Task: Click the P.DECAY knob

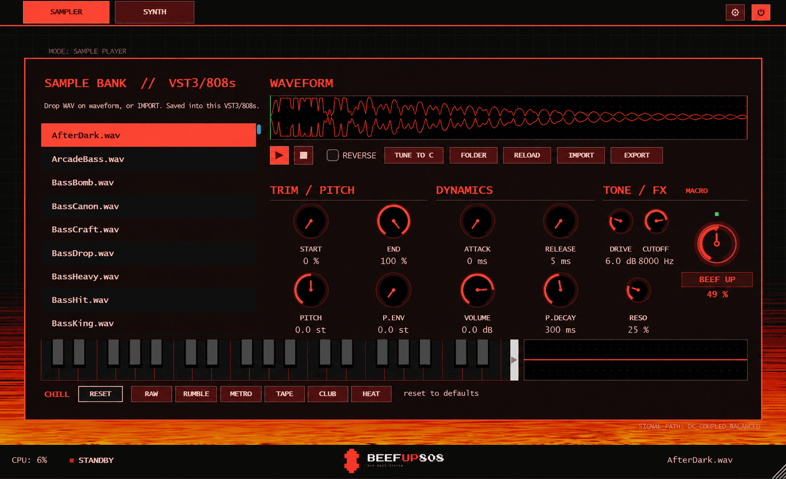Action: 560,290
